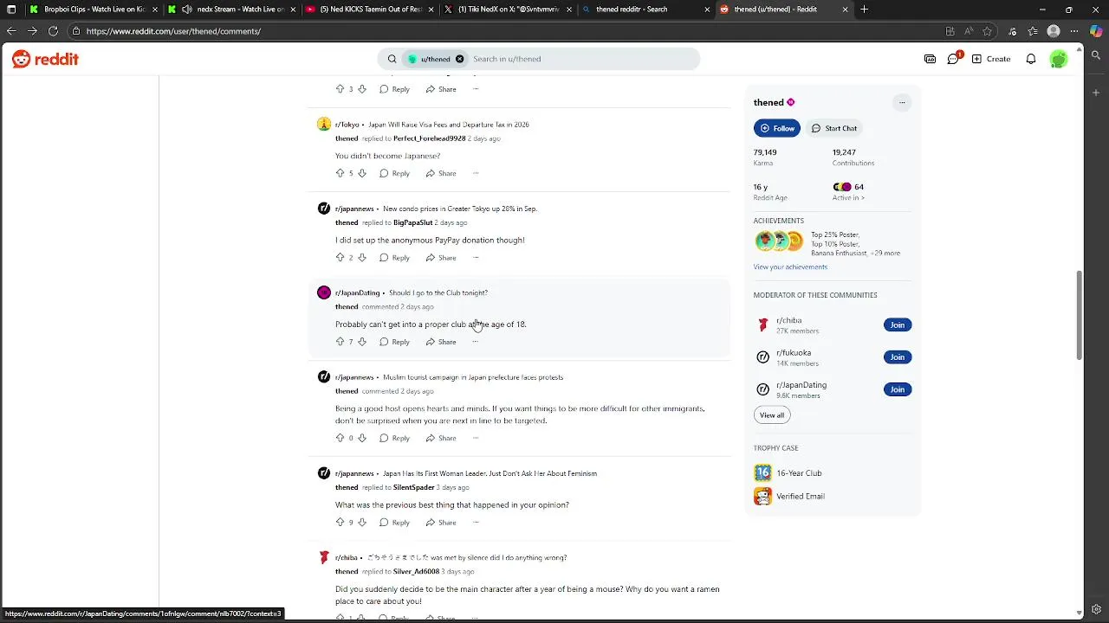This screenshot has height=623, width=1109.
Task: Upvote the 'previous best thing' comment
Action: [340, 523]
